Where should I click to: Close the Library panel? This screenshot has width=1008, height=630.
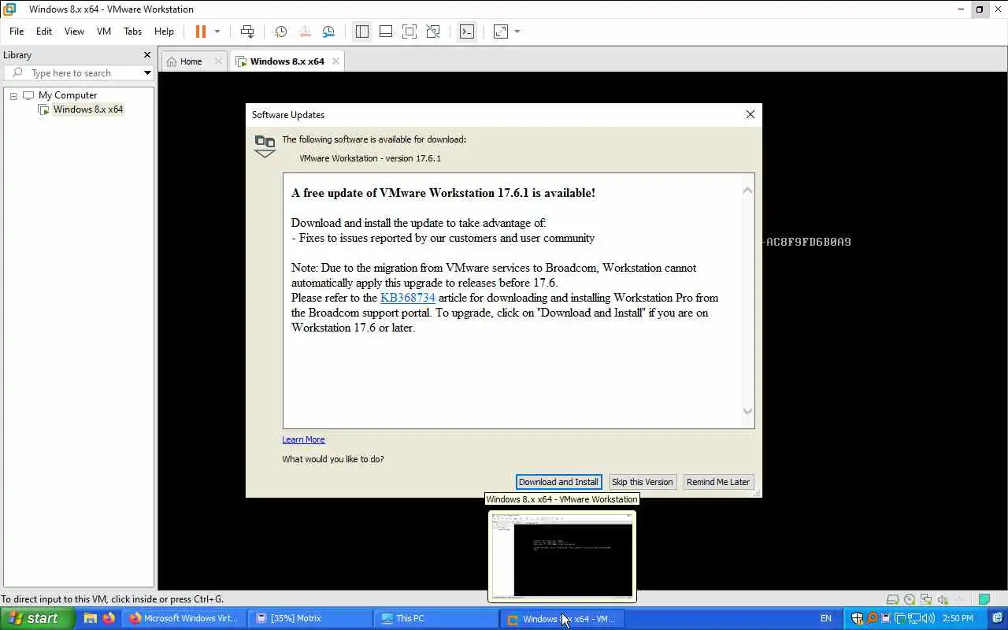pos(146,55)
